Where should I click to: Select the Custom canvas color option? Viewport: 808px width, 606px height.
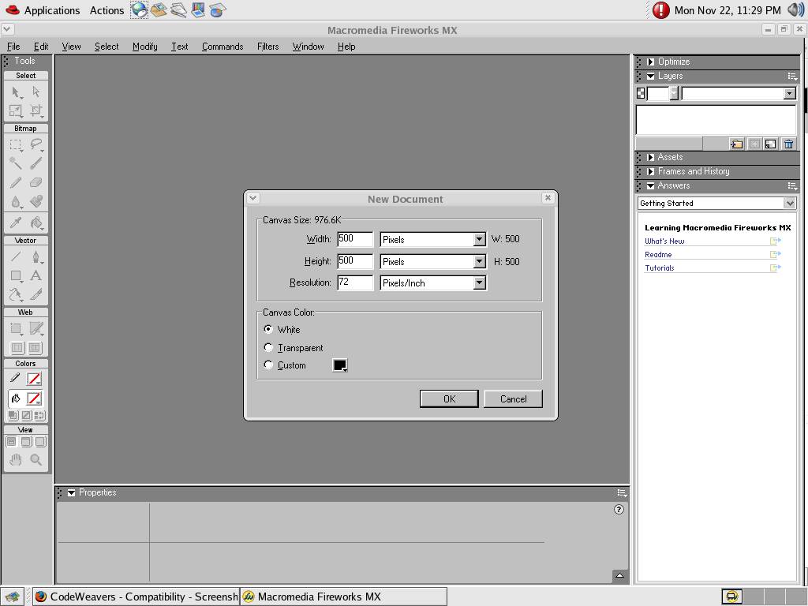click(268, 365)
